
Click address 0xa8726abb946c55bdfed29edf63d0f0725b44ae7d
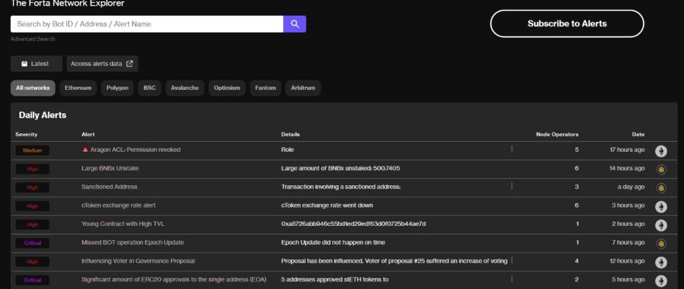point(353,224)
